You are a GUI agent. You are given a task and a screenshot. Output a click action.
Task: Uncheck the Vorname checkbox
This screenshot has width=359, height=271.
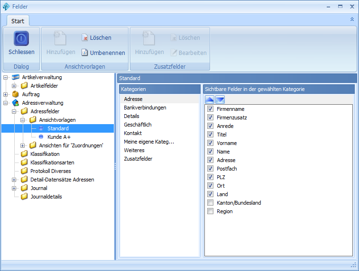pyautogui.click(x=210, y=143)
